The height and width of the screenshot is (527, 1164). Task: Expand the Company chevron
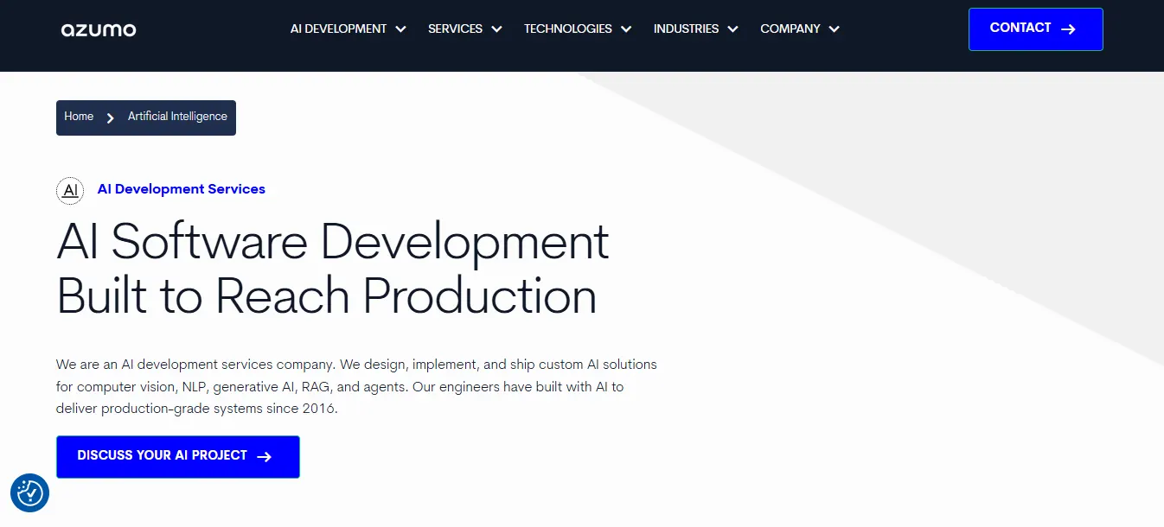pos(835,29)
